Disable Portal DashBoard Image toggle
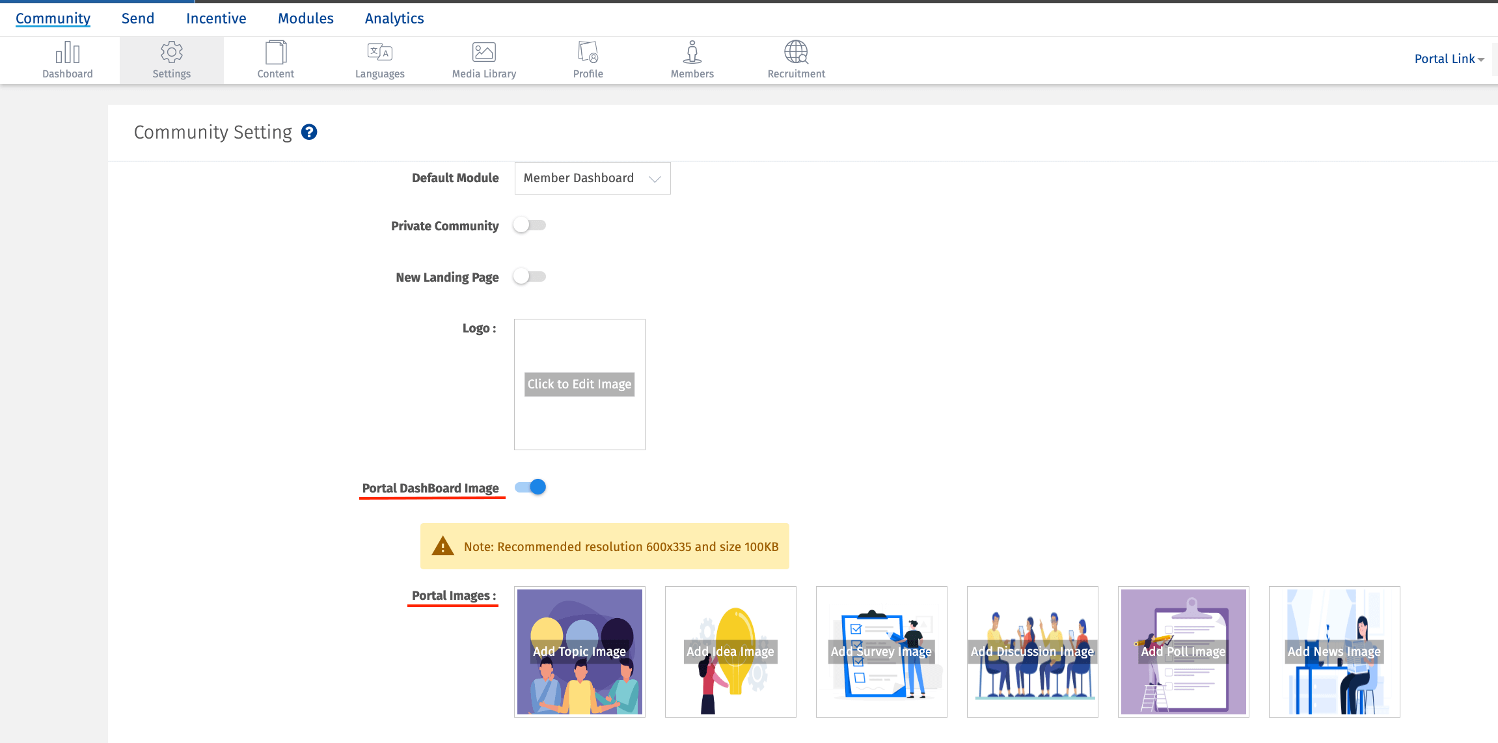 pos(530,487)
